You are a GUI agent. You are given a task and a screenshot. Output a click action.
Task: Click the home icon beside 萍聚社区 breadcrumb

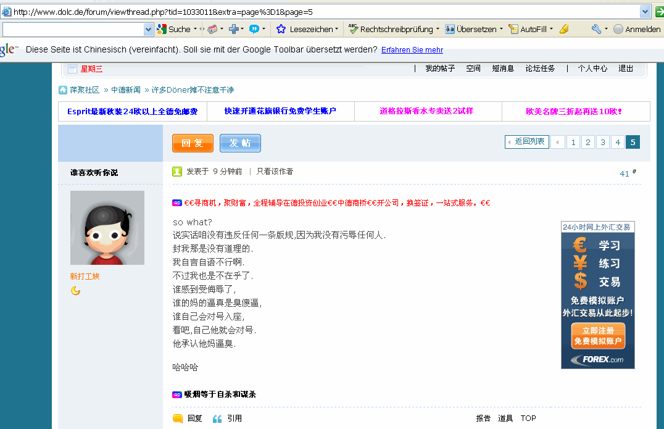(x=63, y=90)
